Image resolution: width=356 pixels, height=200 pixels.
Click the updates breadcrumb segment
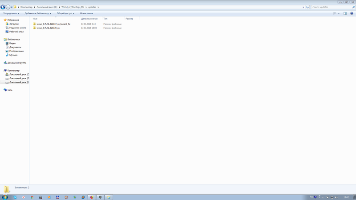(x=92, y=7)
